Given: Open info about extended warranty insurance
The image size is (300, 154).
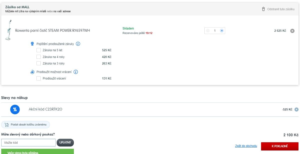Looking at the screenshot, I should (78, 44).
